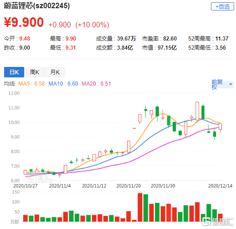Click the 最低 value 9.31
Screen dimensions: 236x229
[x=71, y=48]
